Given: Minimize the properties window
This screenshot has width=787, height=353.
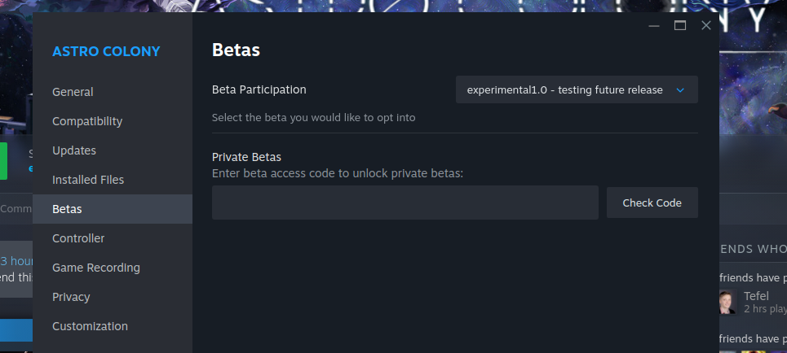Looking at the screenshot, I should coord(654,25).
